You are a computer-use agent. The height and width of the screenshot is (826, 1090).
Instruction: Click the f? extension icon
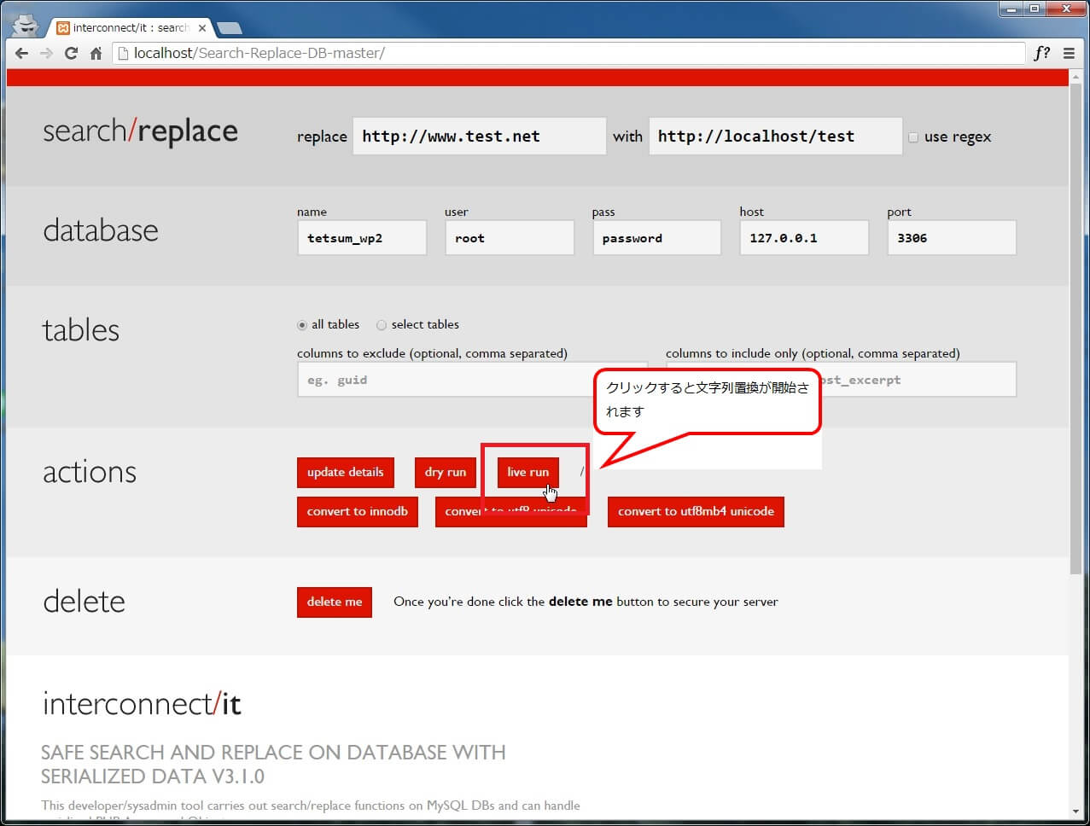pyautogui.click(x=1041, y=53)
